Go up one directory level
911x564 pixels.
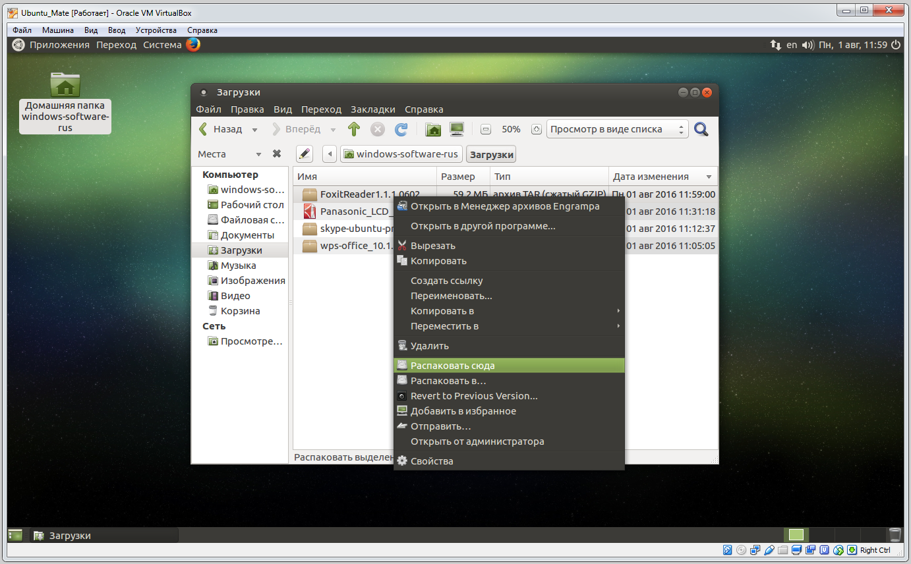(x=353, y=129)
